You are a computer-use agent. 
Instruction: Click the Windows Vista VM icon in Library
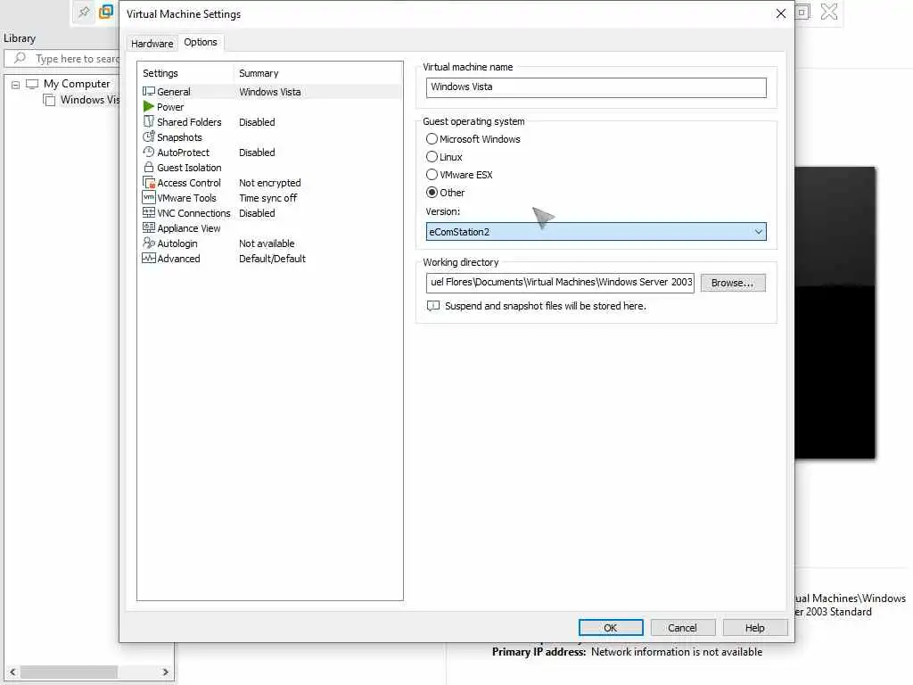tap(49, 100)
